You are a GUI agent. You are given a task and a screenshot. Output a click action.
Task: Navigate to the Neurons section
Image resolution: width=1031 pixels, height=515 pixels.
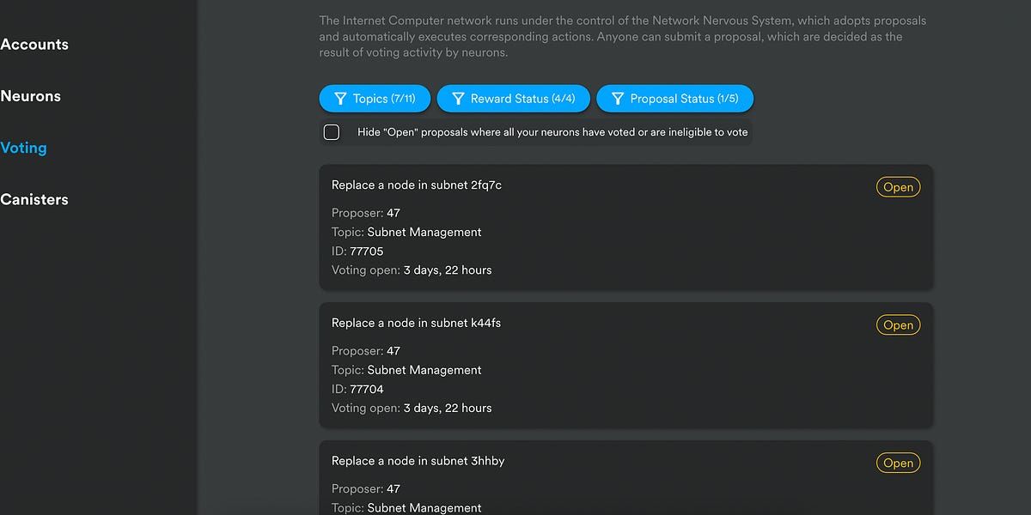pos(30,95)
